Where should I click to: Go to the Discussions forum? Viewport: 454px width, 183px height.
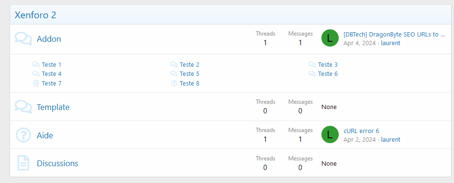pos(58,163)
